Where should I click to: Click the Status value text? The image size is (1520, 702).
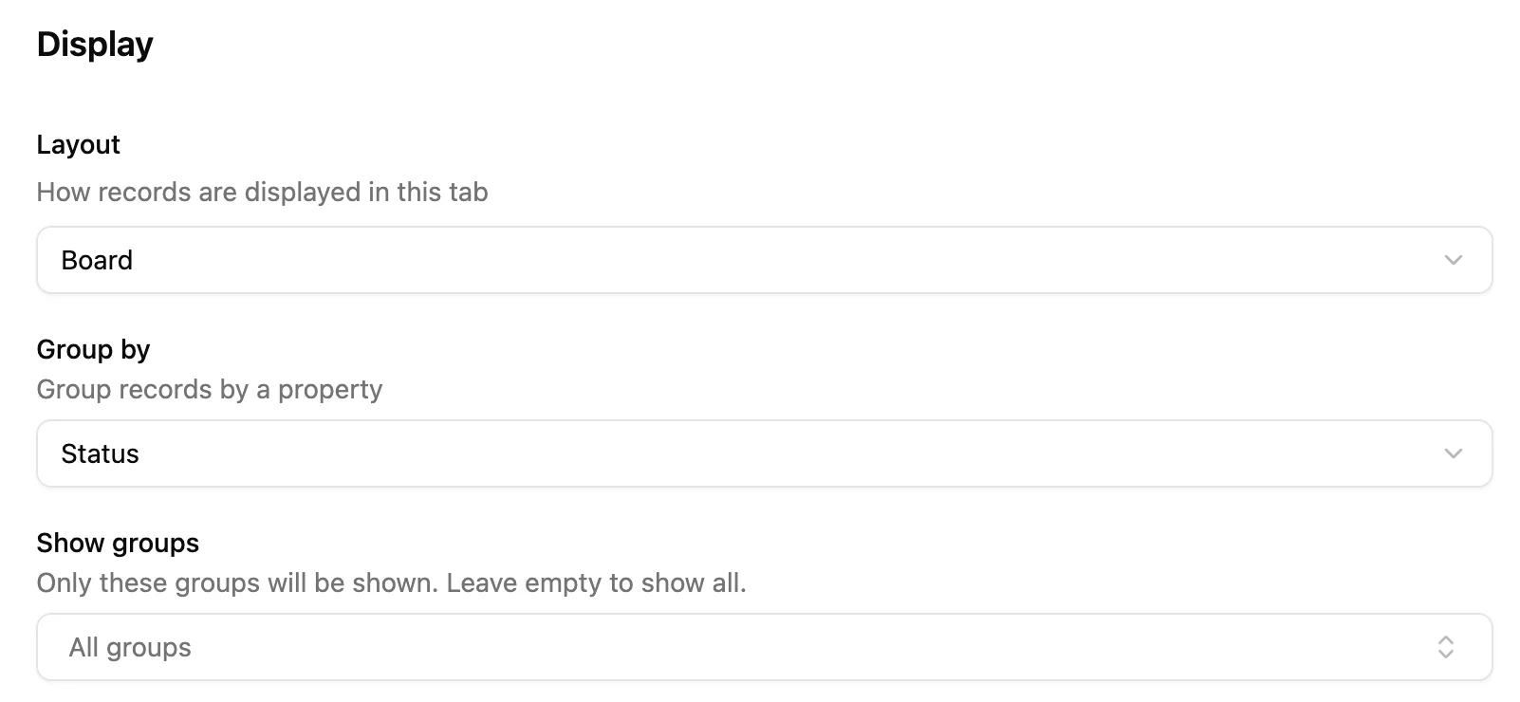[x=100, y=453]
